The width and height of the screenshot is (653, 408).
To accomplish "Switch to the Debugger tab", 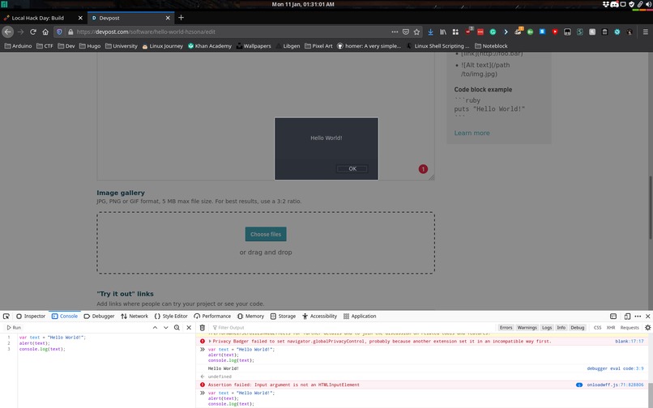I will 99,317.
